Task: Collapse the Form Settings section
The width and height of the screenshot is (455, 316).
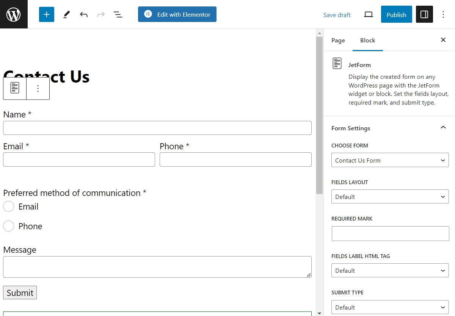Action: 443,128
